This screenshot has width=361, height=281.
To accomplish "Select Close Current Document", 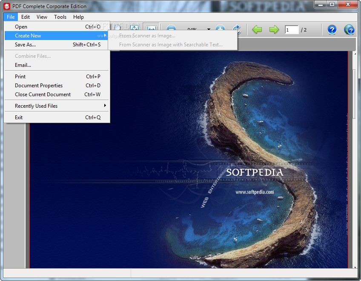I will [57, 95].
